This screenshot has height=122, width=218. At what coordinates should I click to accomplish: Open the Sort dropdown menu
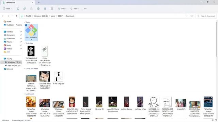click(62, 8)
